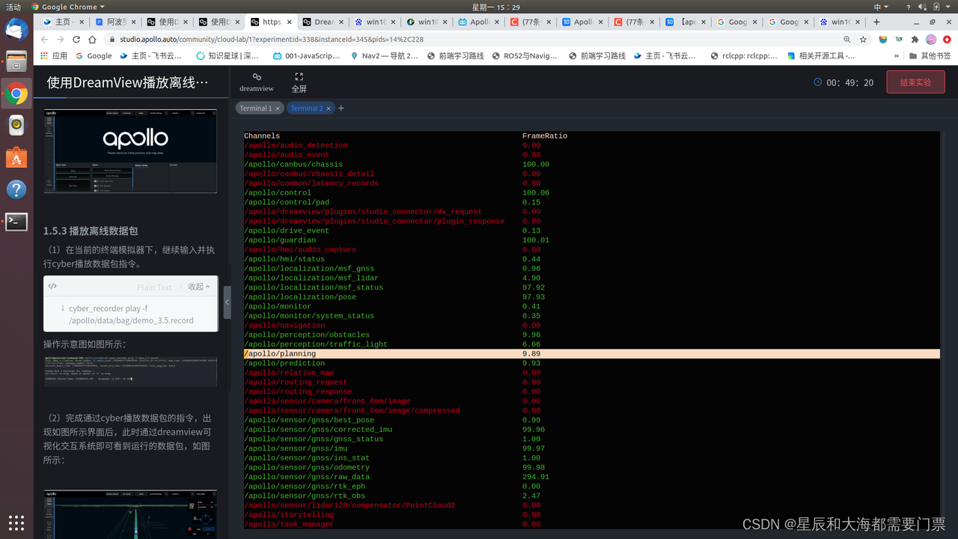The image size is (958, 539).
Task: Add a new terminal with the plus icon
Action: click(x=341, y=109)
